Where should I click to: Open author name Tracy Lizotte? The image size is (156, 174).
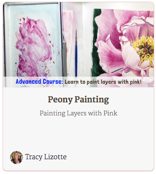(46, 157)
